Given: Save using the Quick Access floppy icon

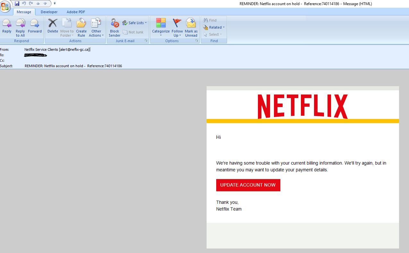Looking at the screenshot, I should pos(17,4).
